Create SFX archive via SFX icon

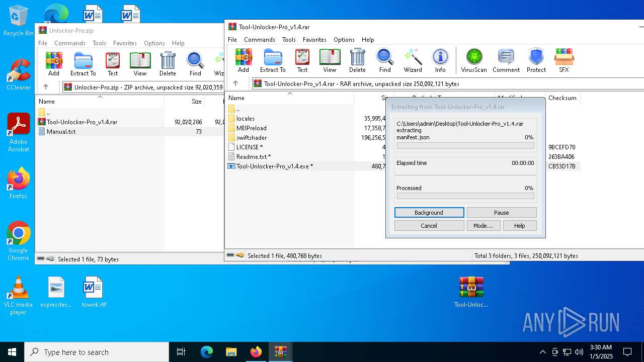tap(564, 61)
